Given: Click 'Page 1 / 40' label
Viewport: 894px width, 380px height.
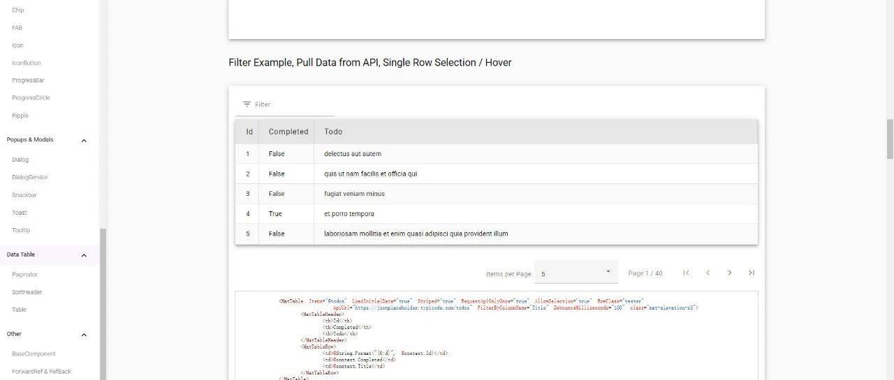Looking at the screenshot, I should (645, 273).
